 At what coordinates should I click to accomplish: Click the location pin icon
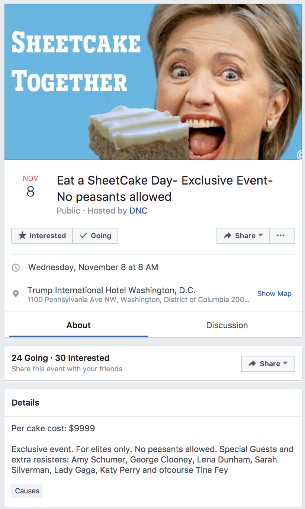coord(16,294)
